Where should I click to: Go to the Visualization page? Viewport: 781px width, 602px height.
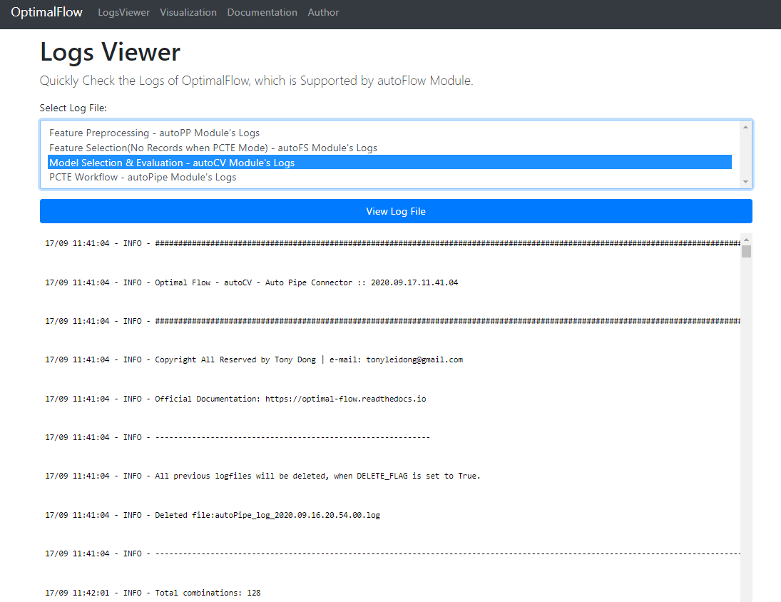[x=188, y=12]
